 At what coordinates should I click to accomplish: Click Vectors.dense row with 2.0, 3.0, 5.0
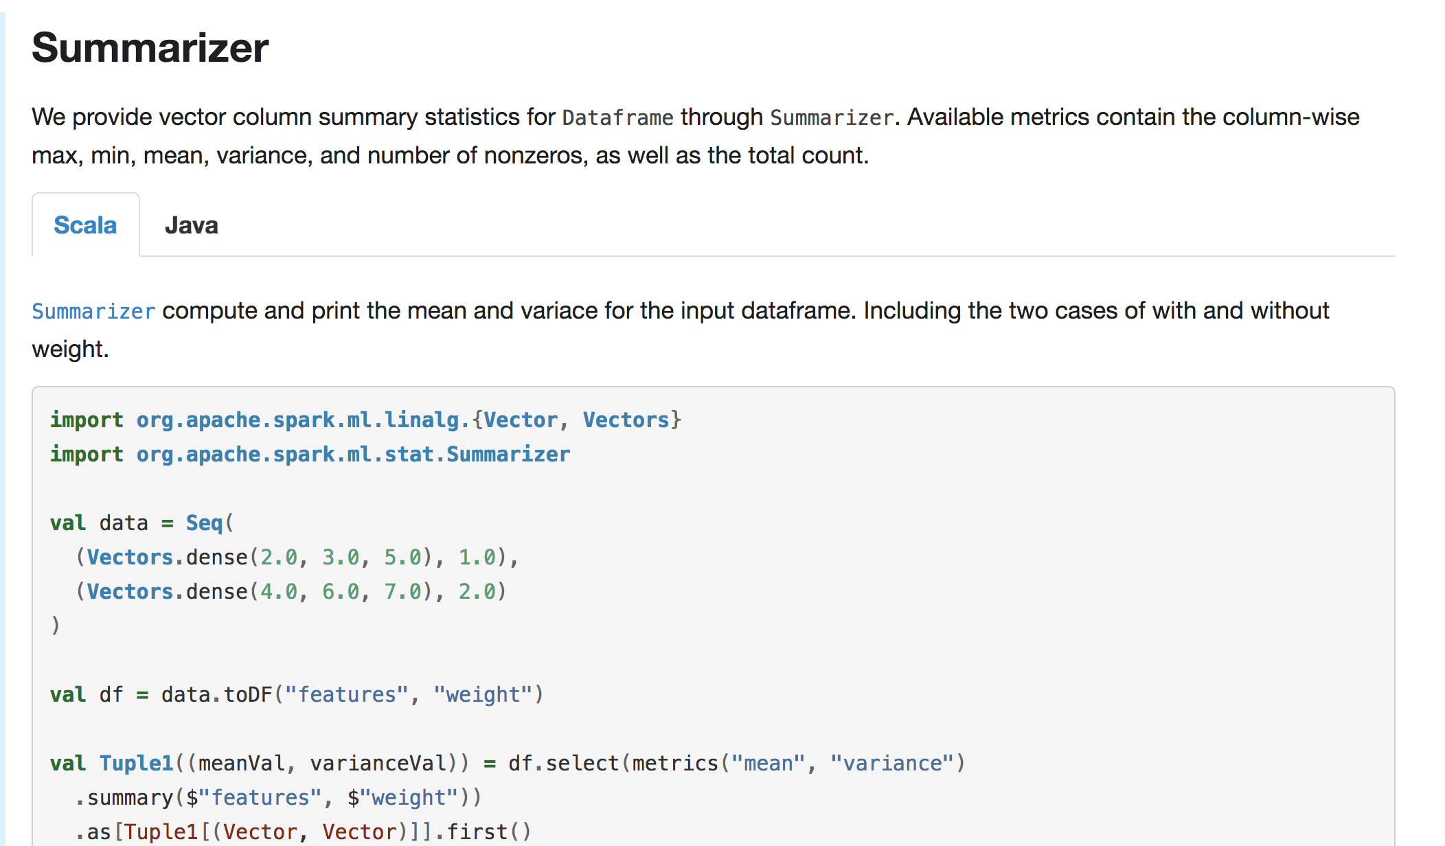click(296, 557)
